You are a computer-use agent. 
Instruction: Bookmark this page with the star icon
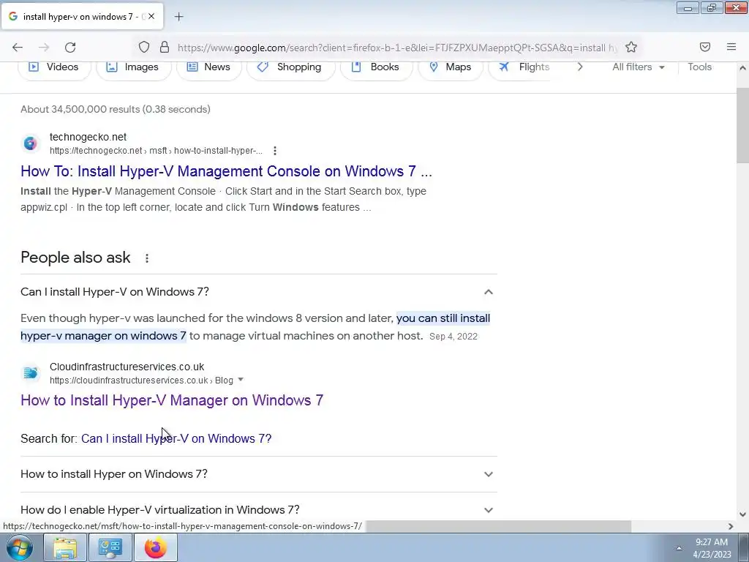[631, 47]
